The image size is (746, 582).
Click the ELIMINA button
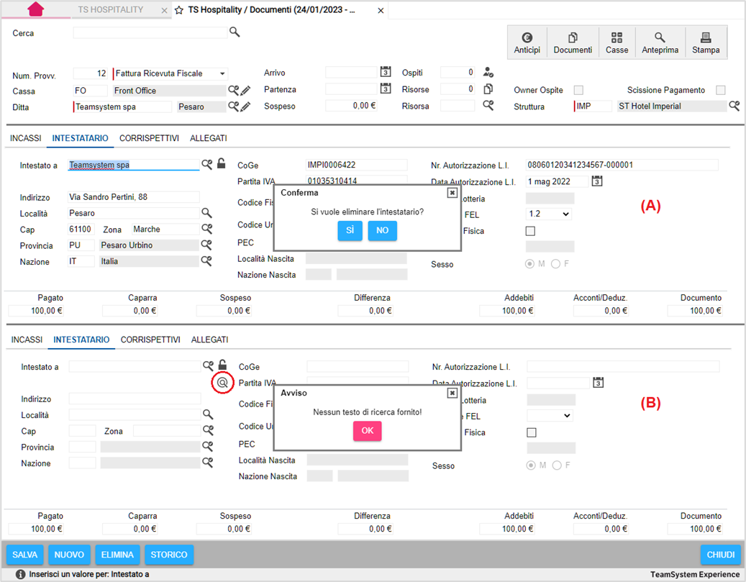tap(117, 555)
